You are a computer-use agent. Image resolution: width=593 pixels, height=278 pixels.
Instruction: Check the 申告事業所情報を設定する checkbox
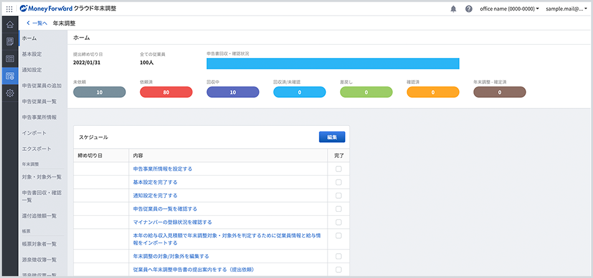pos(338,169)
